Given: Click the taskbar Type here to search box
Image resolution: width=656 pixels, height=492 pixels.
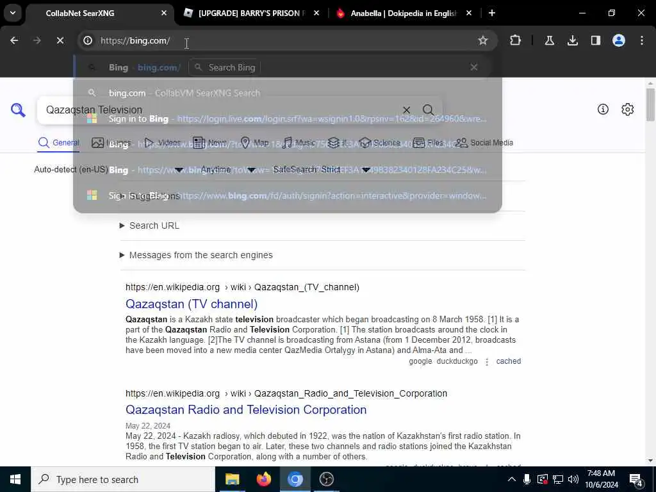Looking at the screenshot, I should tap(123, 479).
